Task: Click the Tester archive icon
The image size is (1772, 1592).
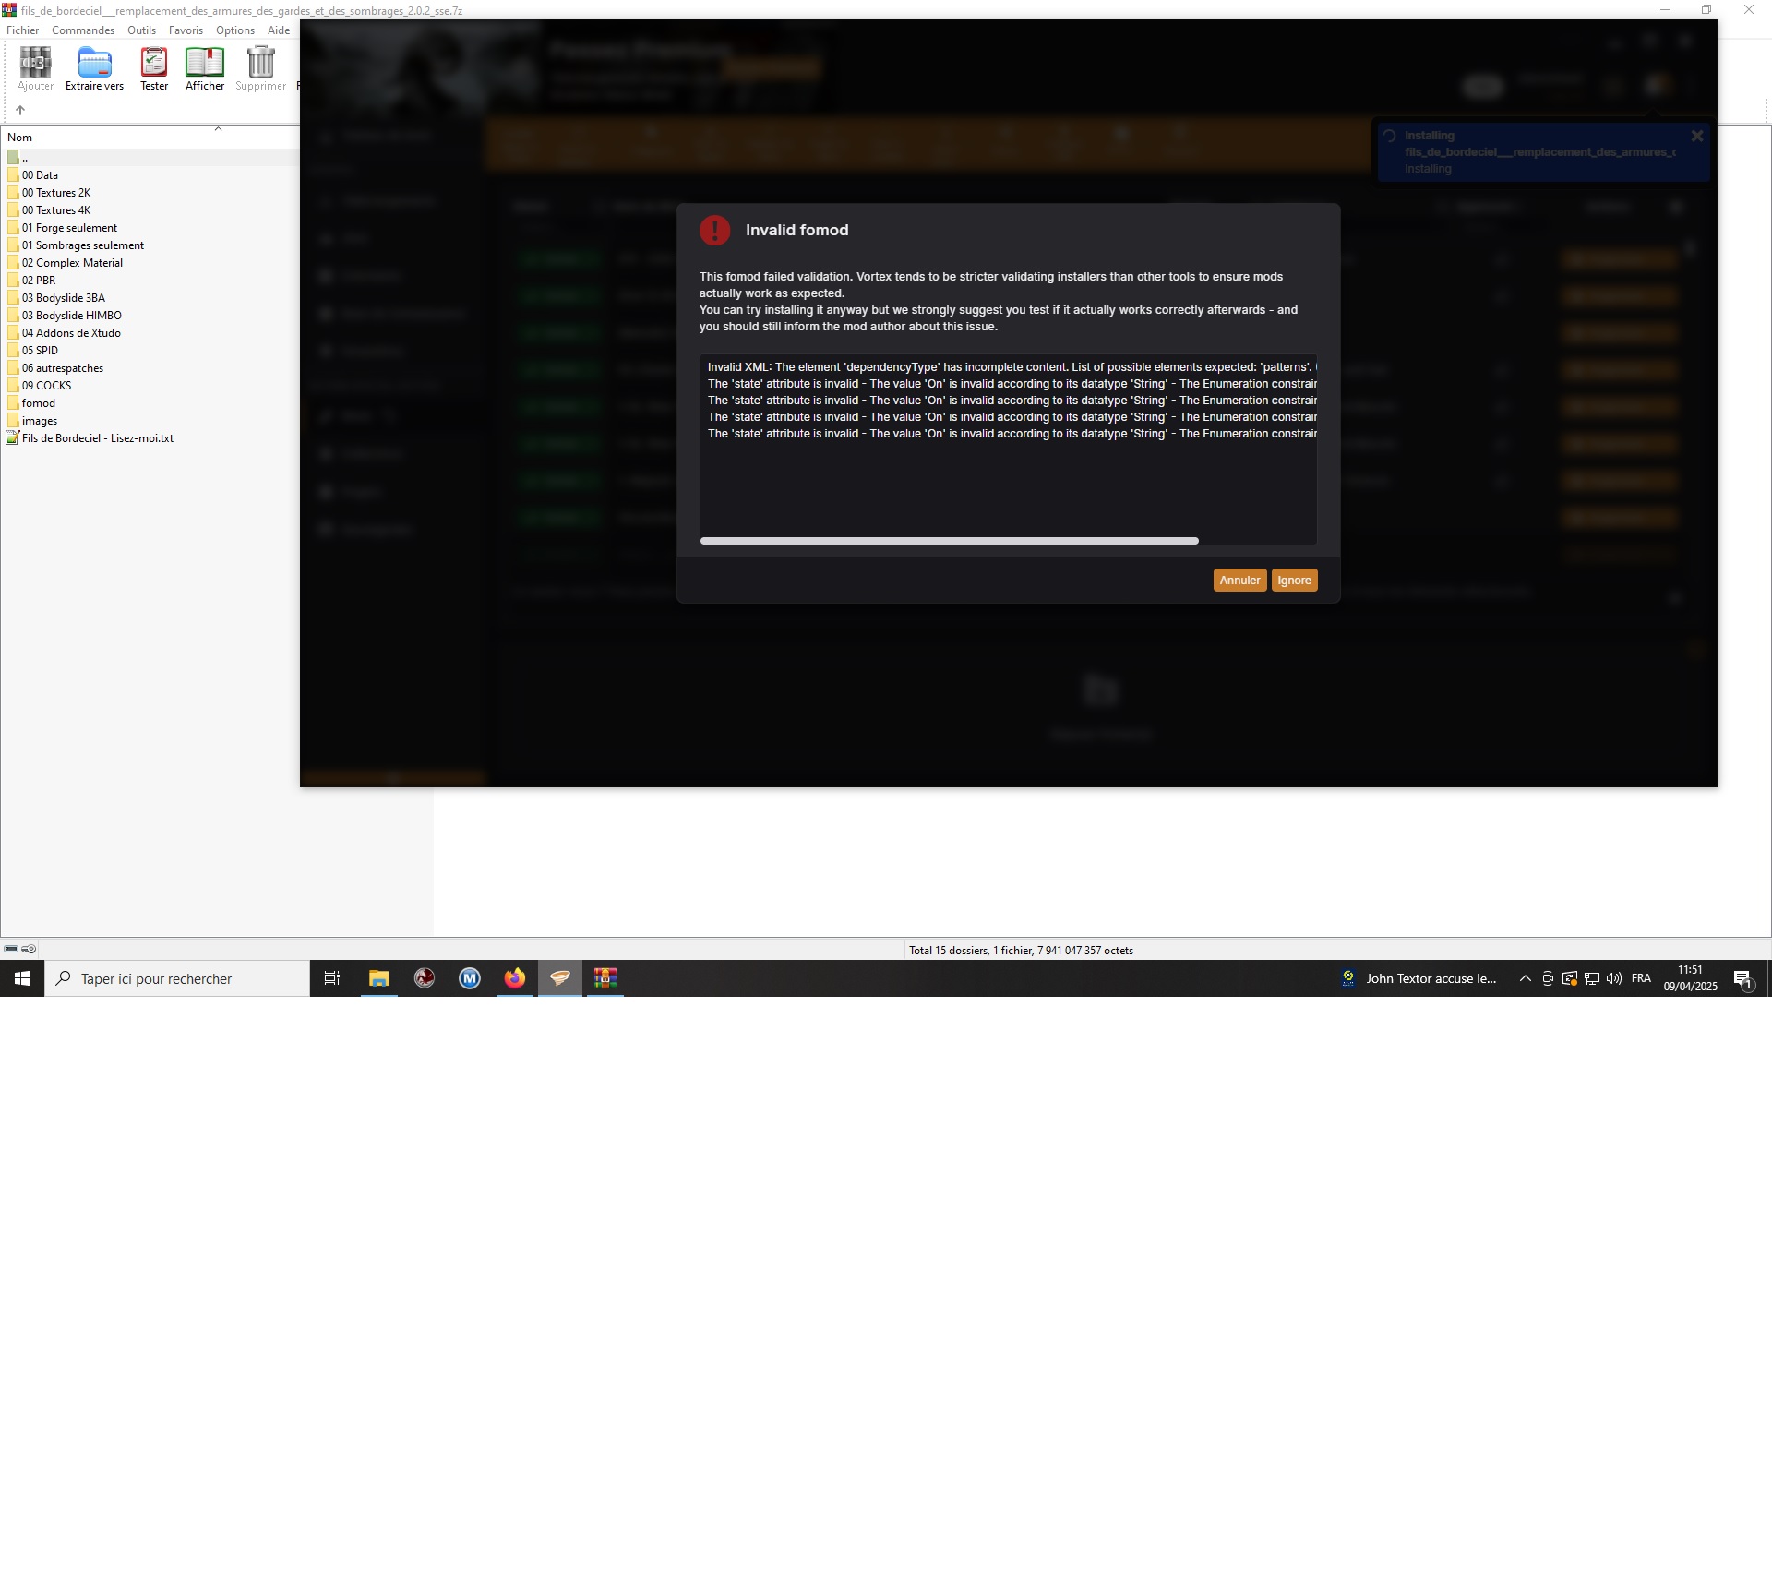Action: 154,69
